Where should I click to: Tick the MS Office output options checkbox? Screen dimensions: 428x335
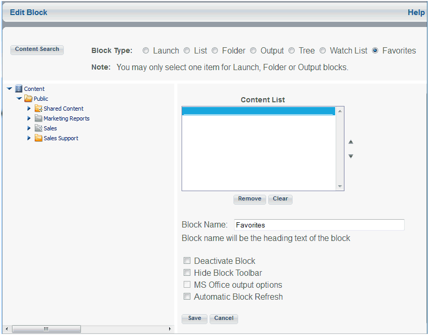pyautogui.click(x=187, y=285)
